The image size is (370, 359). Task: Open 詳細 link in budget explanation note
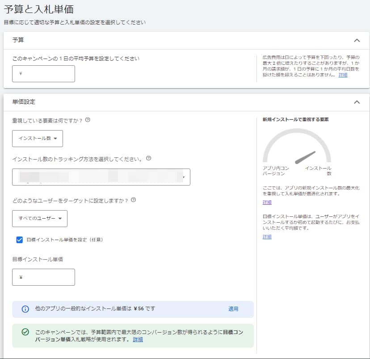(x=343, y=75)
